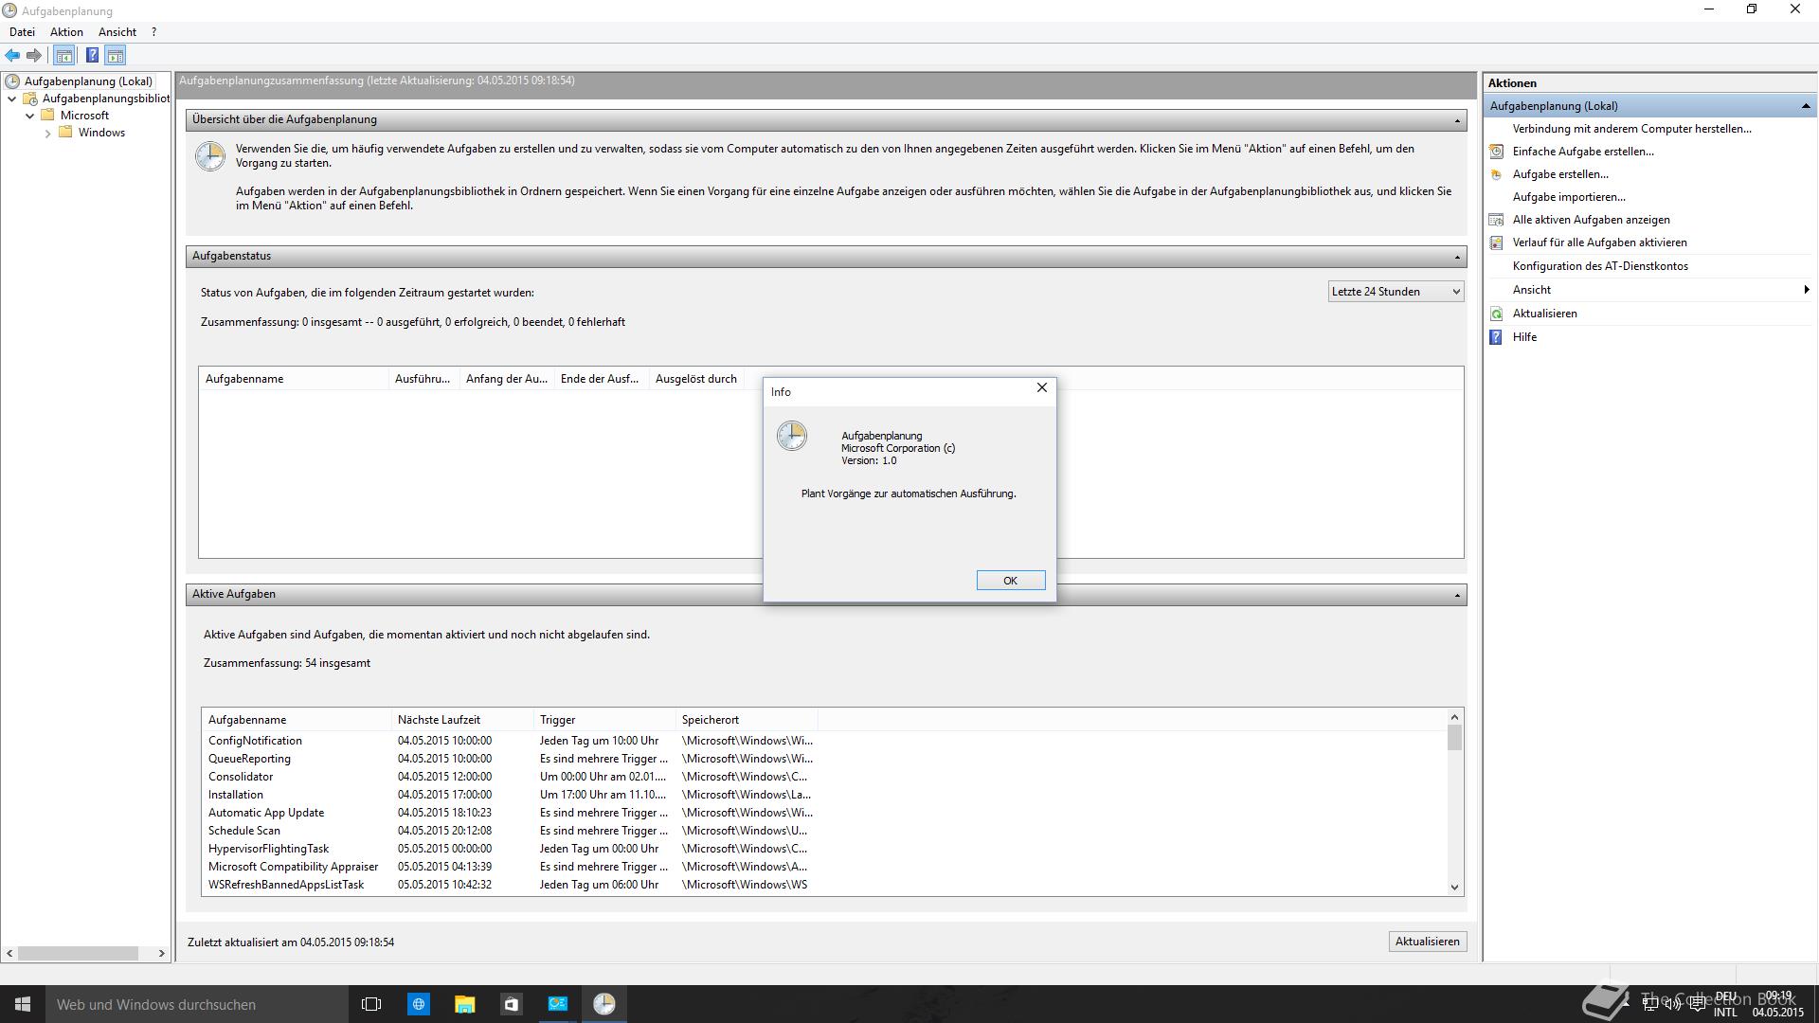This screenshot has height=1023, width=1819.
Task: Expand the Windows folder tree node
Action: [48, 134]
